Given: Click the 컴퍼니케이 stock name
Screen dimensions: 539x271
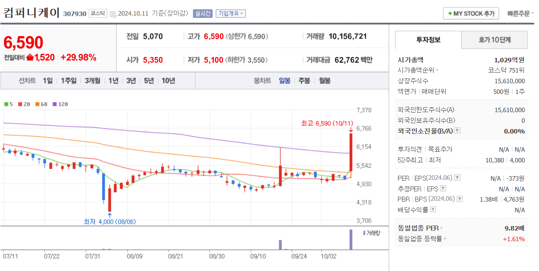Looking at the screenshot, I should coord(31,13).
